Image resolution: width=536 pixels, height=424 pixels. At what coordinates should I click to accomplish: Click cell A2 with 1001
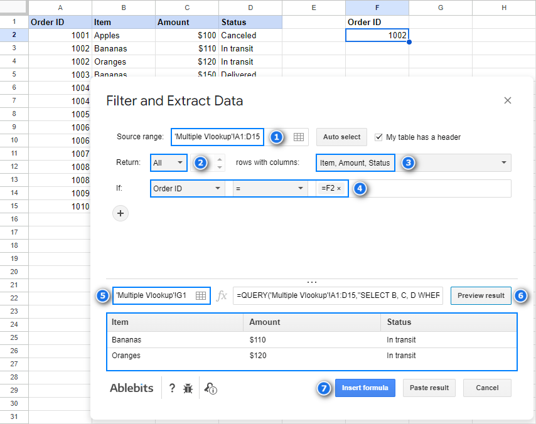point(60,35)
